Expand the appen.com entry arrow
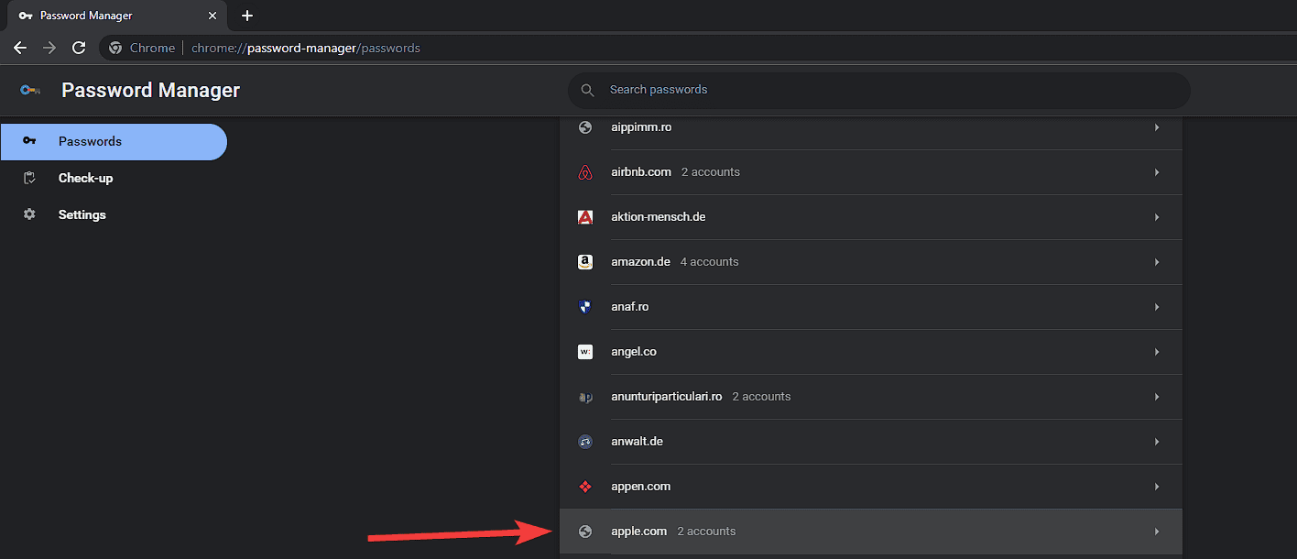 click(x=1157, y=487)
